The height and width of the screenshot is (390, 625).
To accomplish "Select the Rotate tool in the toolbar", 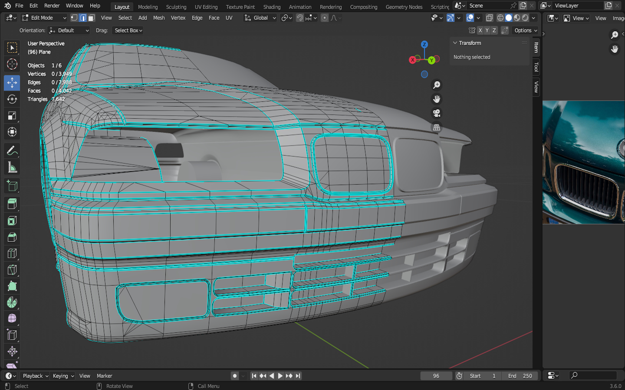I will [12, 99].
